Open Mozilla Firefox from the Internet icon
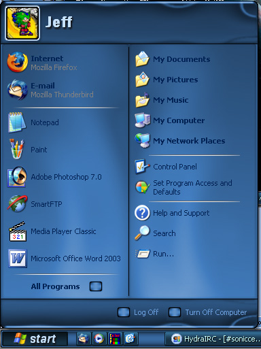261x349 pixels. [x=17, y=63]
